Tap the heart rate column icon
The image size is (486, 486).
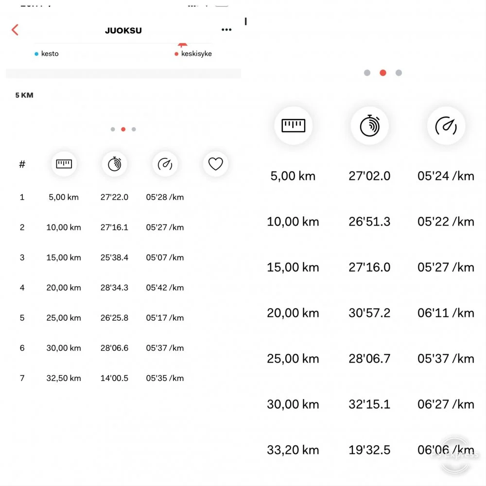coord(215,164)
